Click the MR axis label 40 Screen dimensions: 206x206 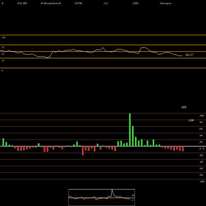point(201,136)
